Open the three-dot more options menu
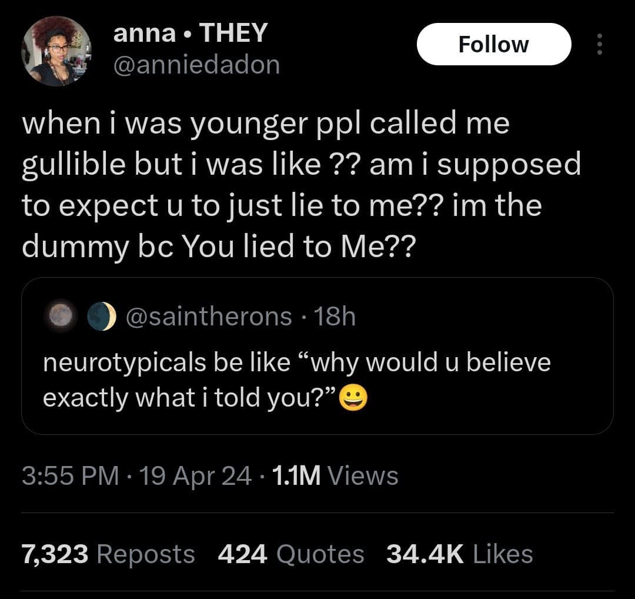The height and width of the screenshot is (599, 635). coord(599,45)
